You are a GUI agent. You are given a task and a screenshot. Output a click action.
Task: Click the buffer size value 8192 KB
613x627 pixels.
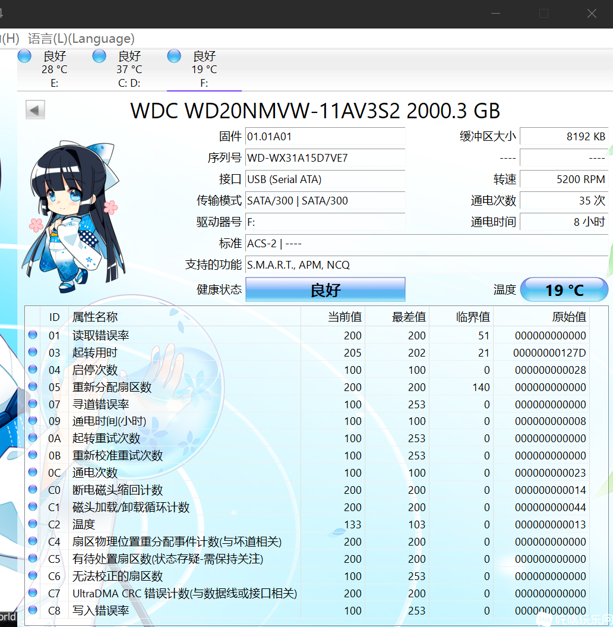564,136
